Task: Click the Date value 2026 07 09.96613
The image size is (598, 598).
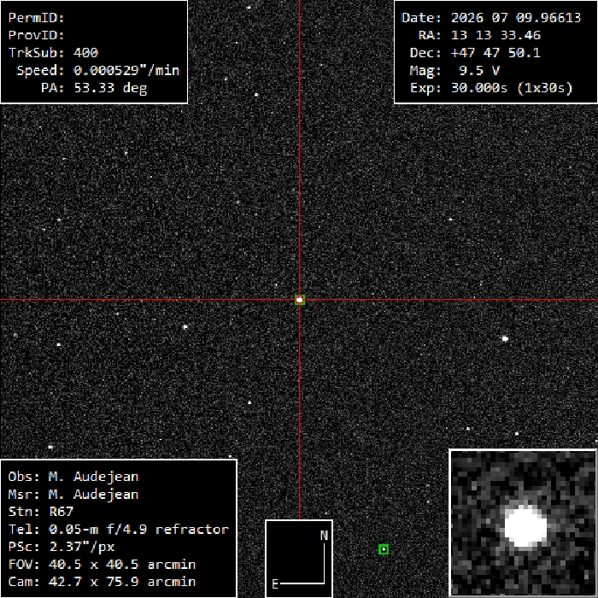Action: point(516,18)
